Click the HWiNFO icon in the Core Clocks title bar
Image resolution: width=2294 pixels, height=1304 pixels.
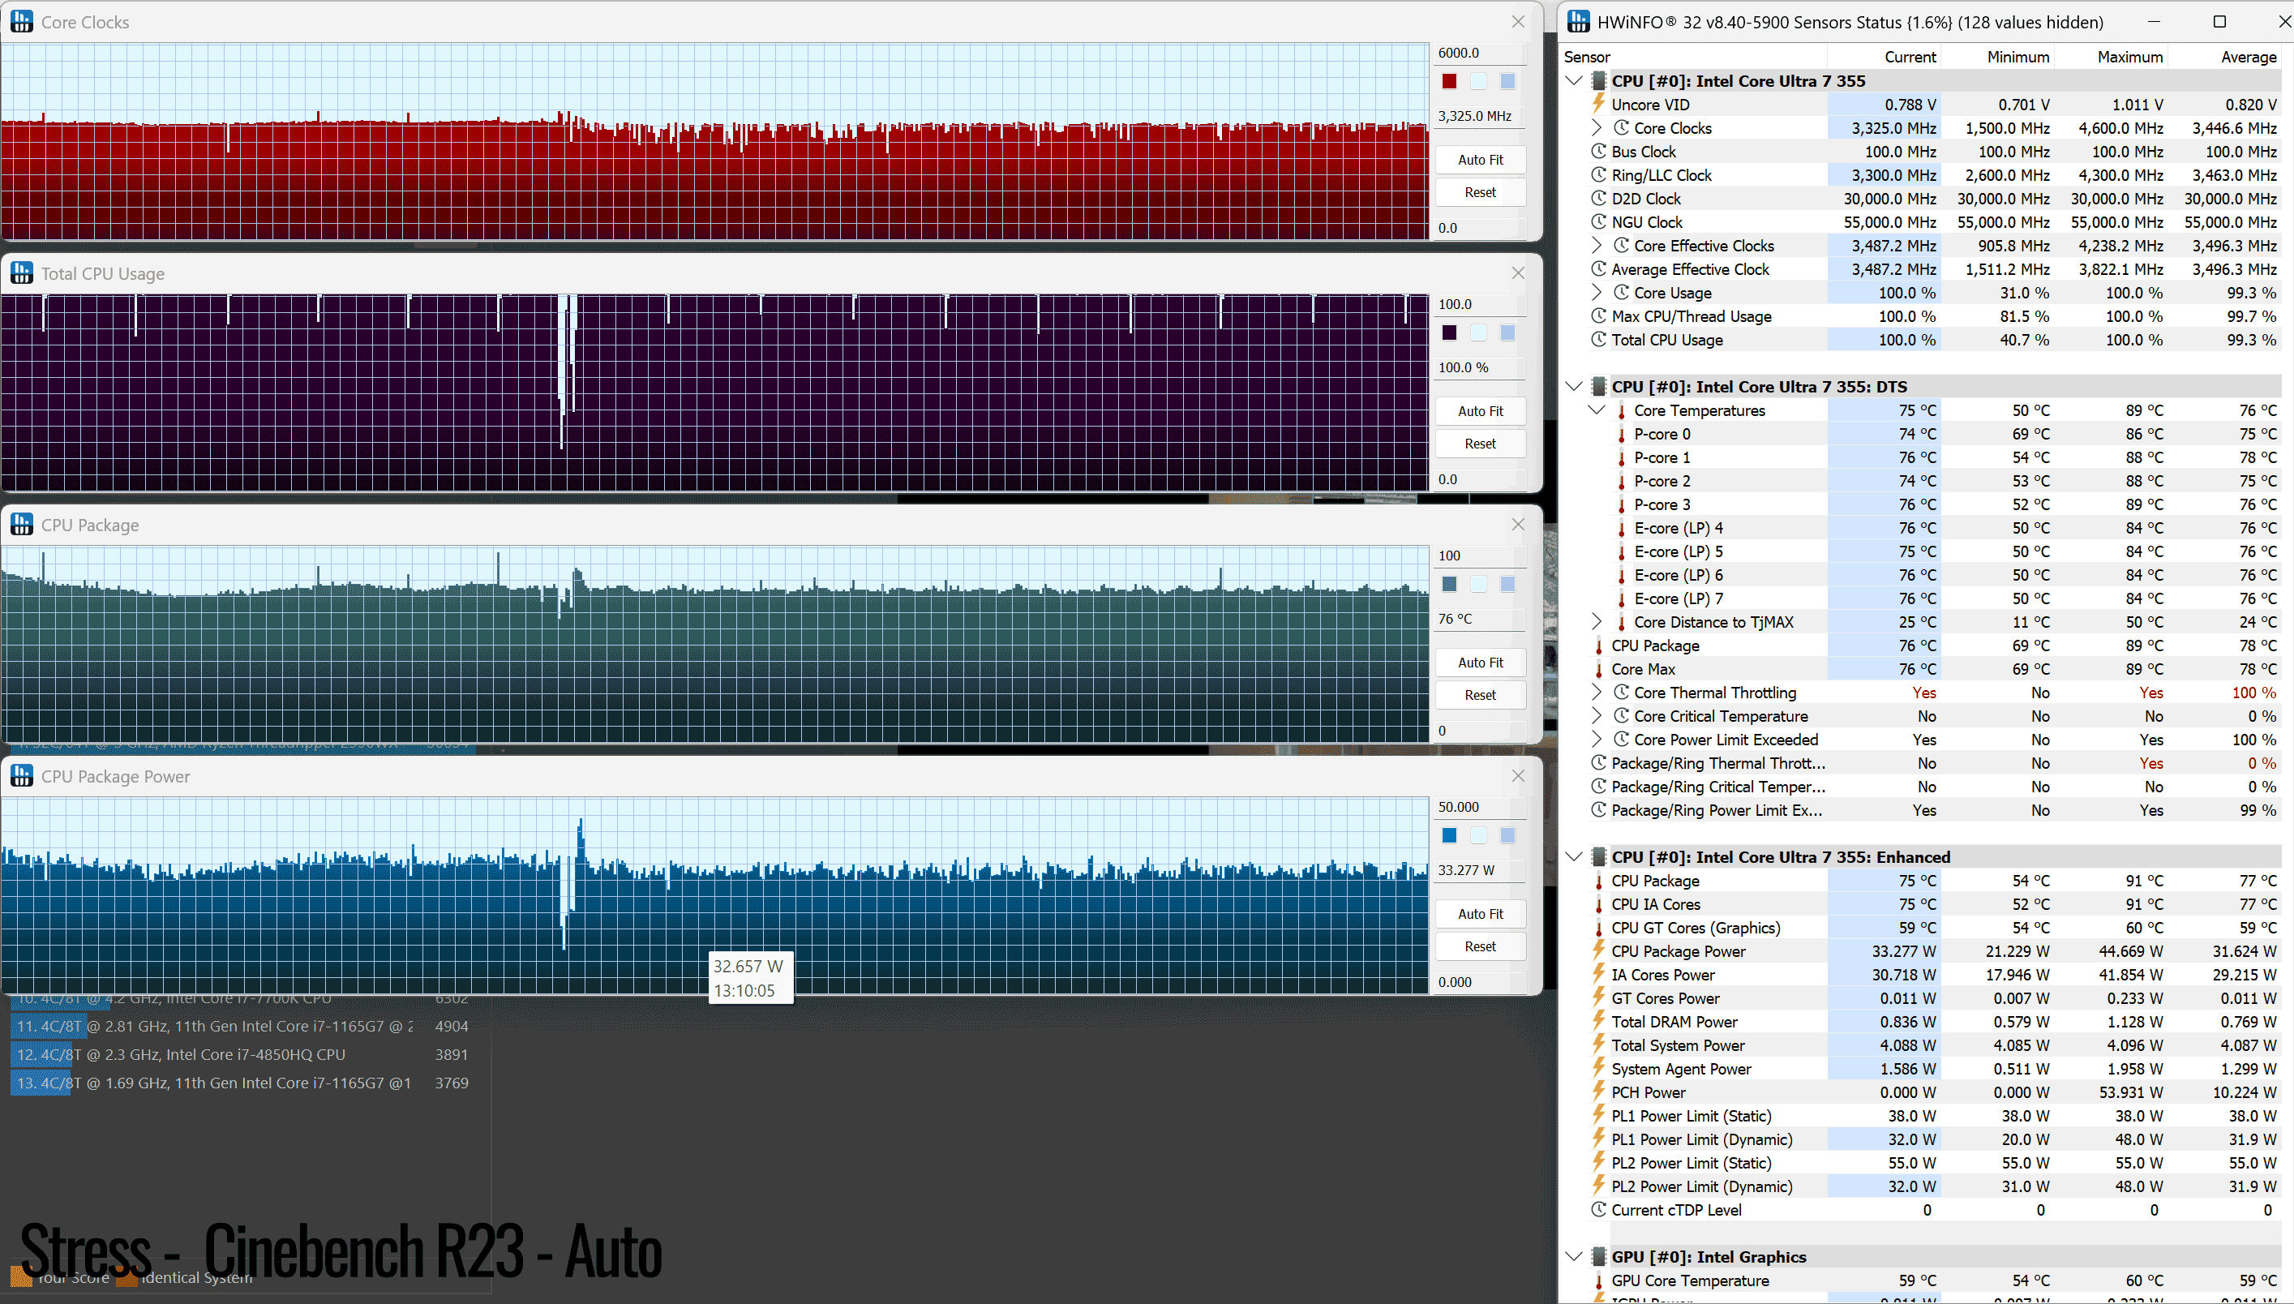(22, 22)
